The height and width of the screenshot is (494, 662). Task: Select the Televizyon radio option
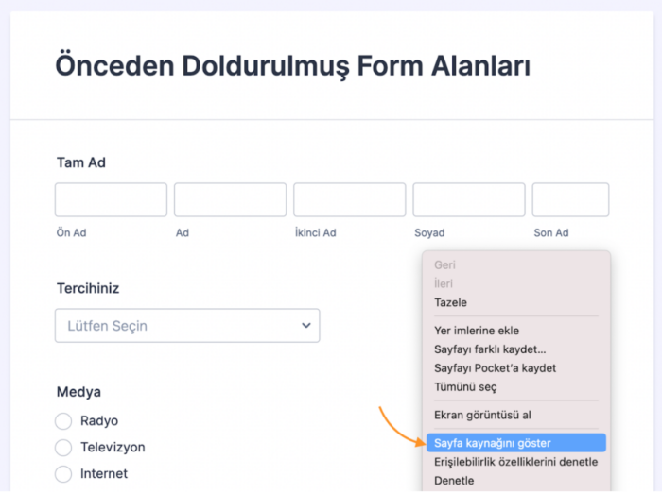[63, 448]
